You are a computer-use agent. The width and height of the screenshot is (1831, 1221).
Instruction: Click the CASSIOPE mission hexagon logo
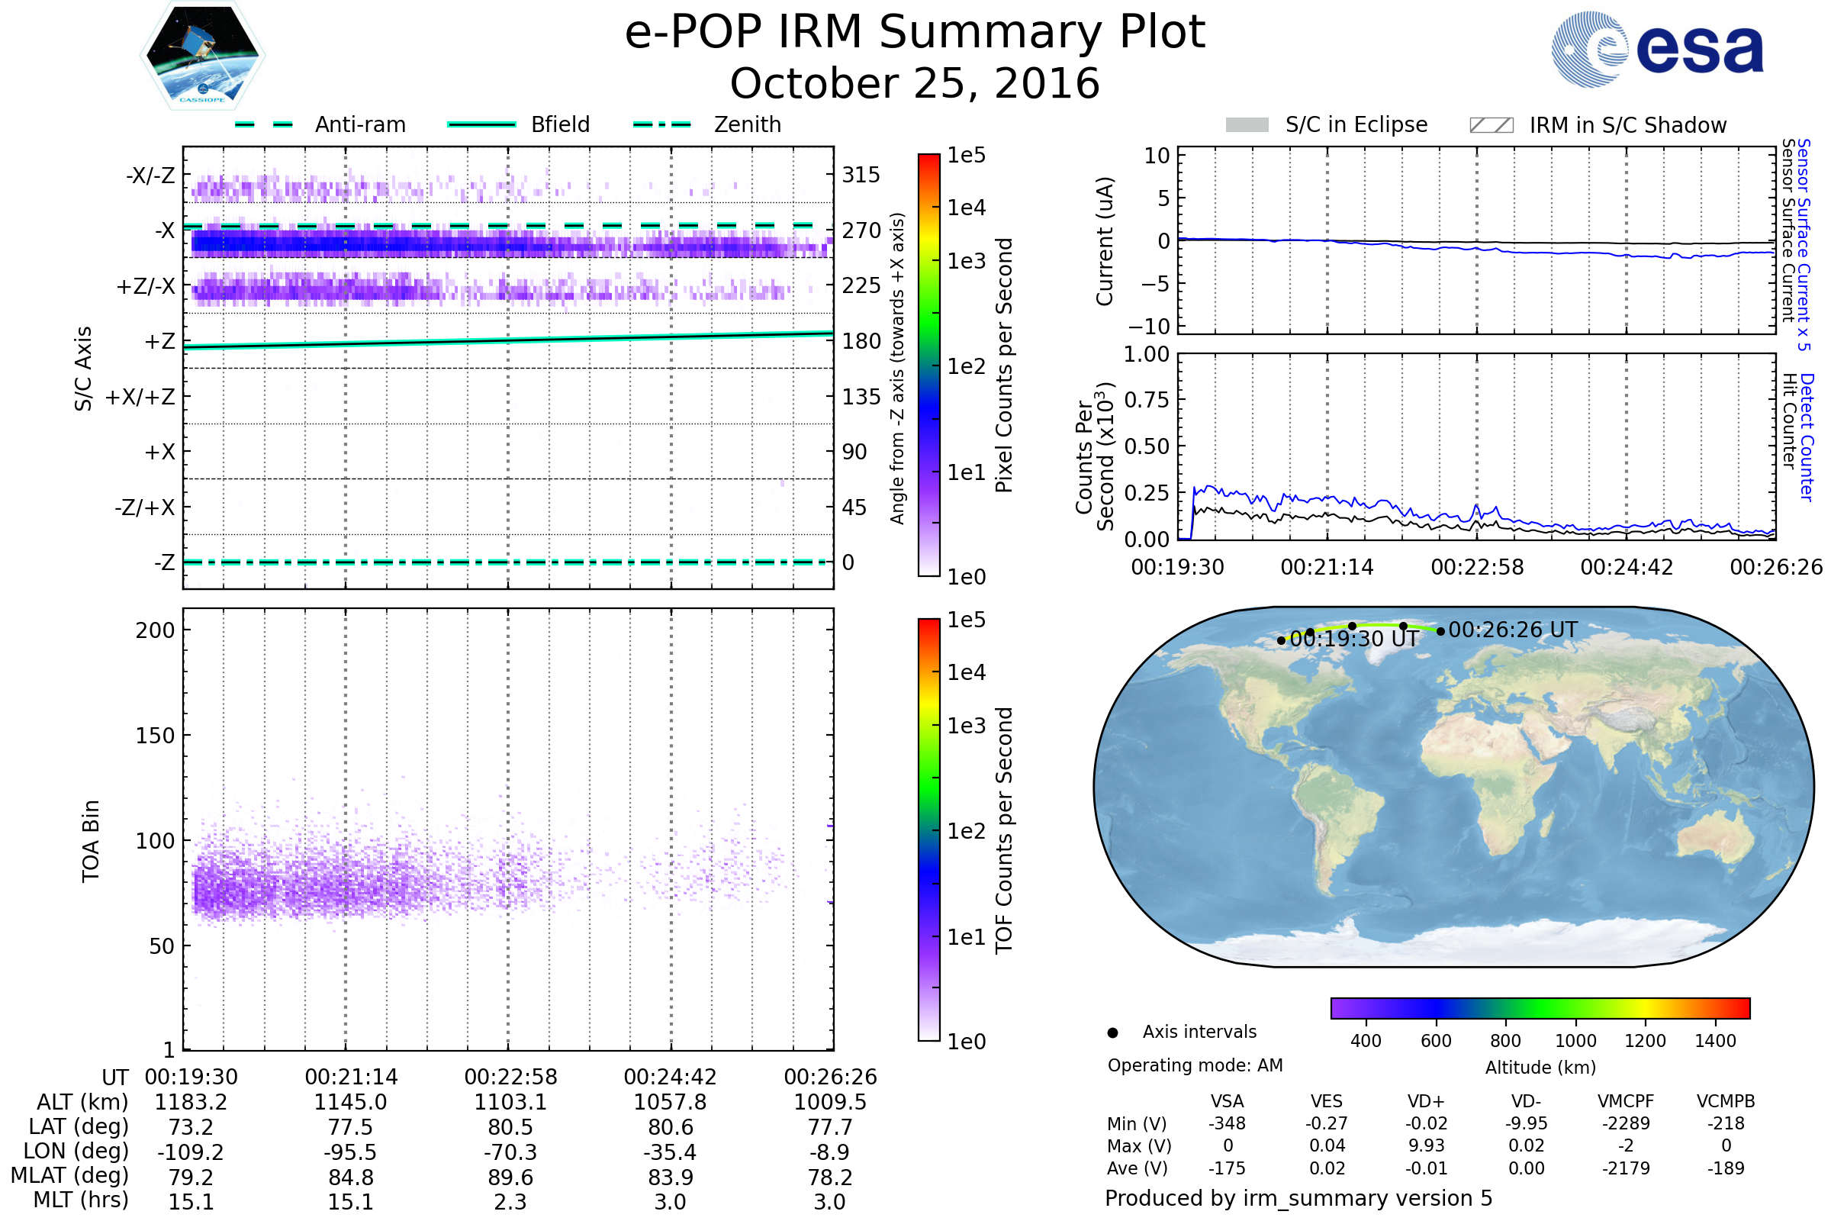coord(202,56)
